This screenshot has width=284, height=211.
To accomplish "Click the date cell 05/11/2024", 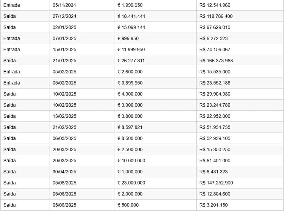I will pyautogui.click(x=64, y=5).
